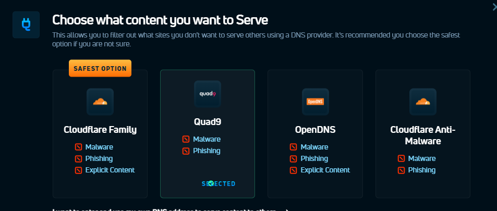Click the Malware label in the Cloudflare Family card
The image size is (497, 211).
click(x=99, y=147)
